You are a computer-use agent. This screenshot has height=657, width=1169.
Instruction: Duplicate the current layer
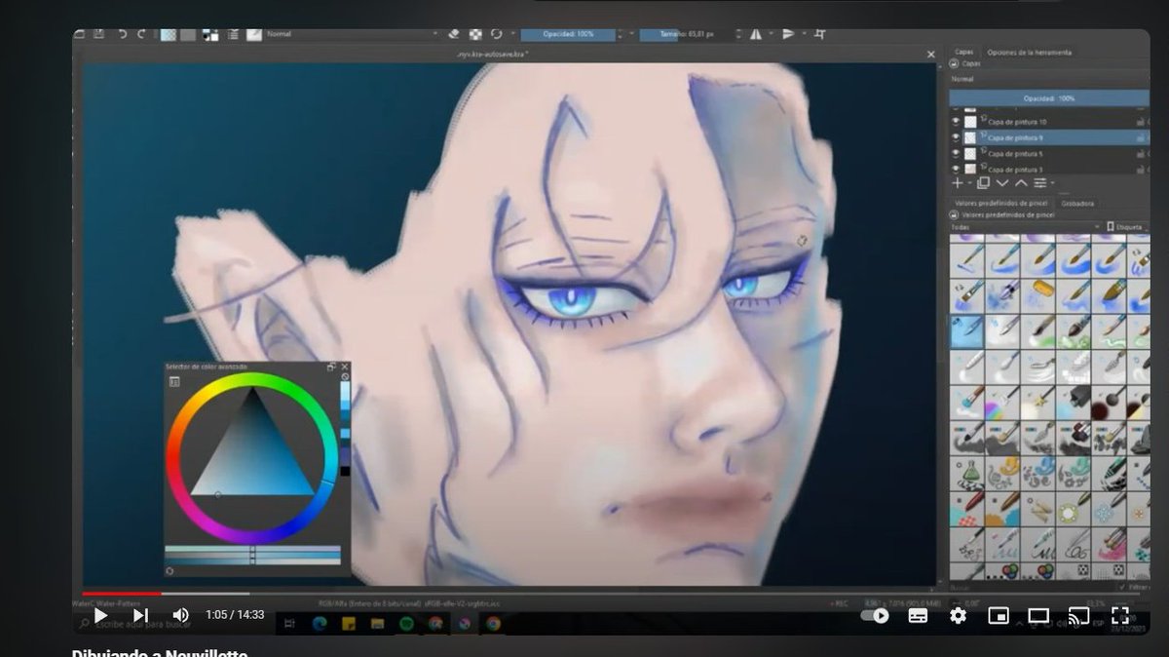click(x=983, y=183)
